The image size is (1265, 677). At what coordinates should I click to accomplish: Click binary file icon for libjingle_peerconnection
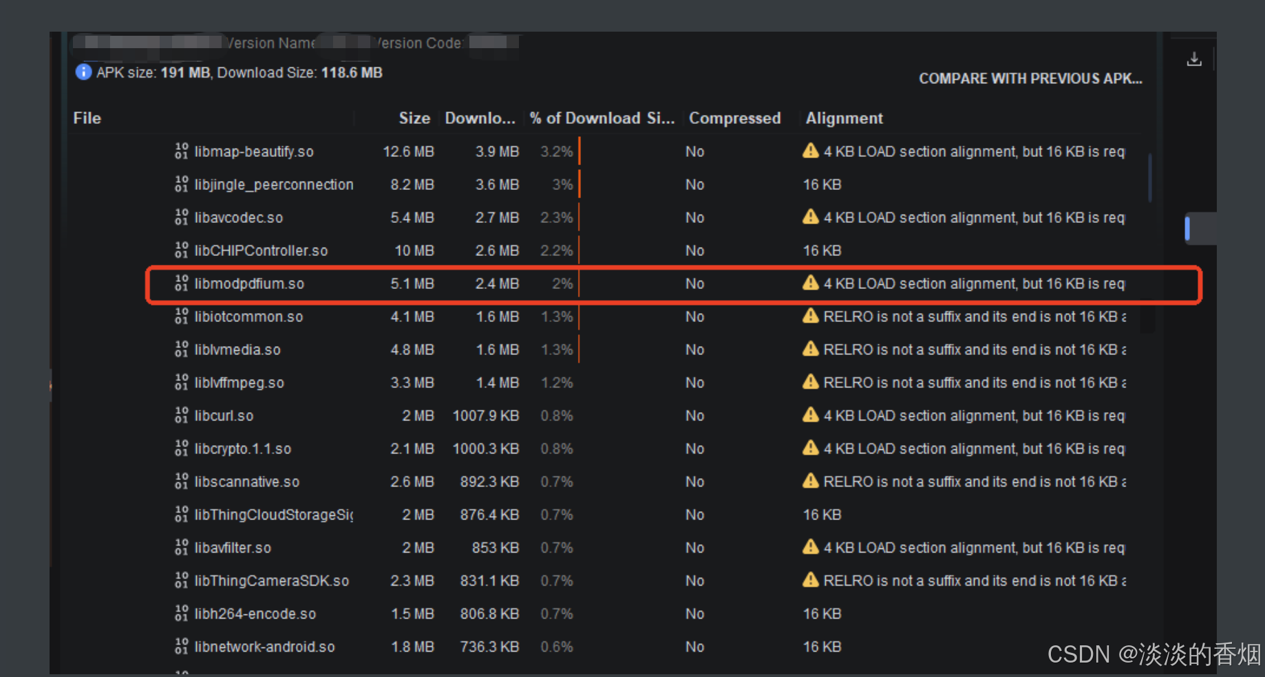click(x=182, y=184)
